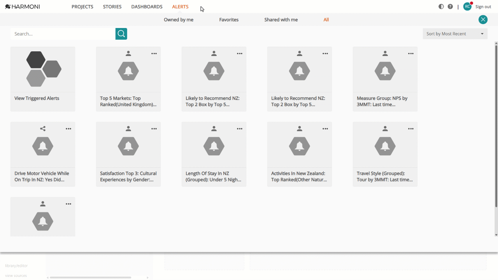The width and height of the screenshot is (498, 280).
Task: Click the owner icon on the Travel Style alert
Action: point(385,129)
